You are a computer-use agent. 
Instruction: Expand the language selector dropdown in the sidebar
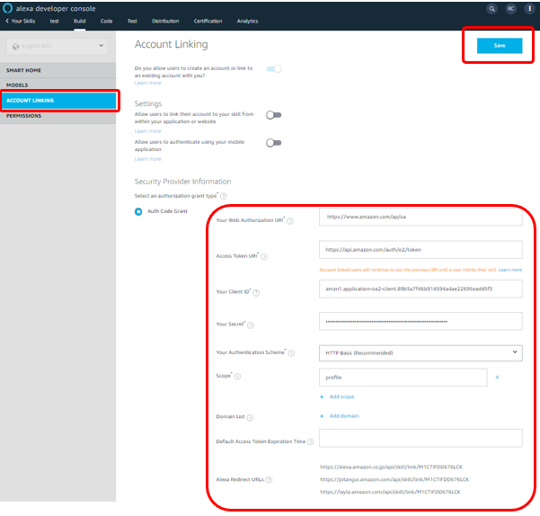point(57,45)
